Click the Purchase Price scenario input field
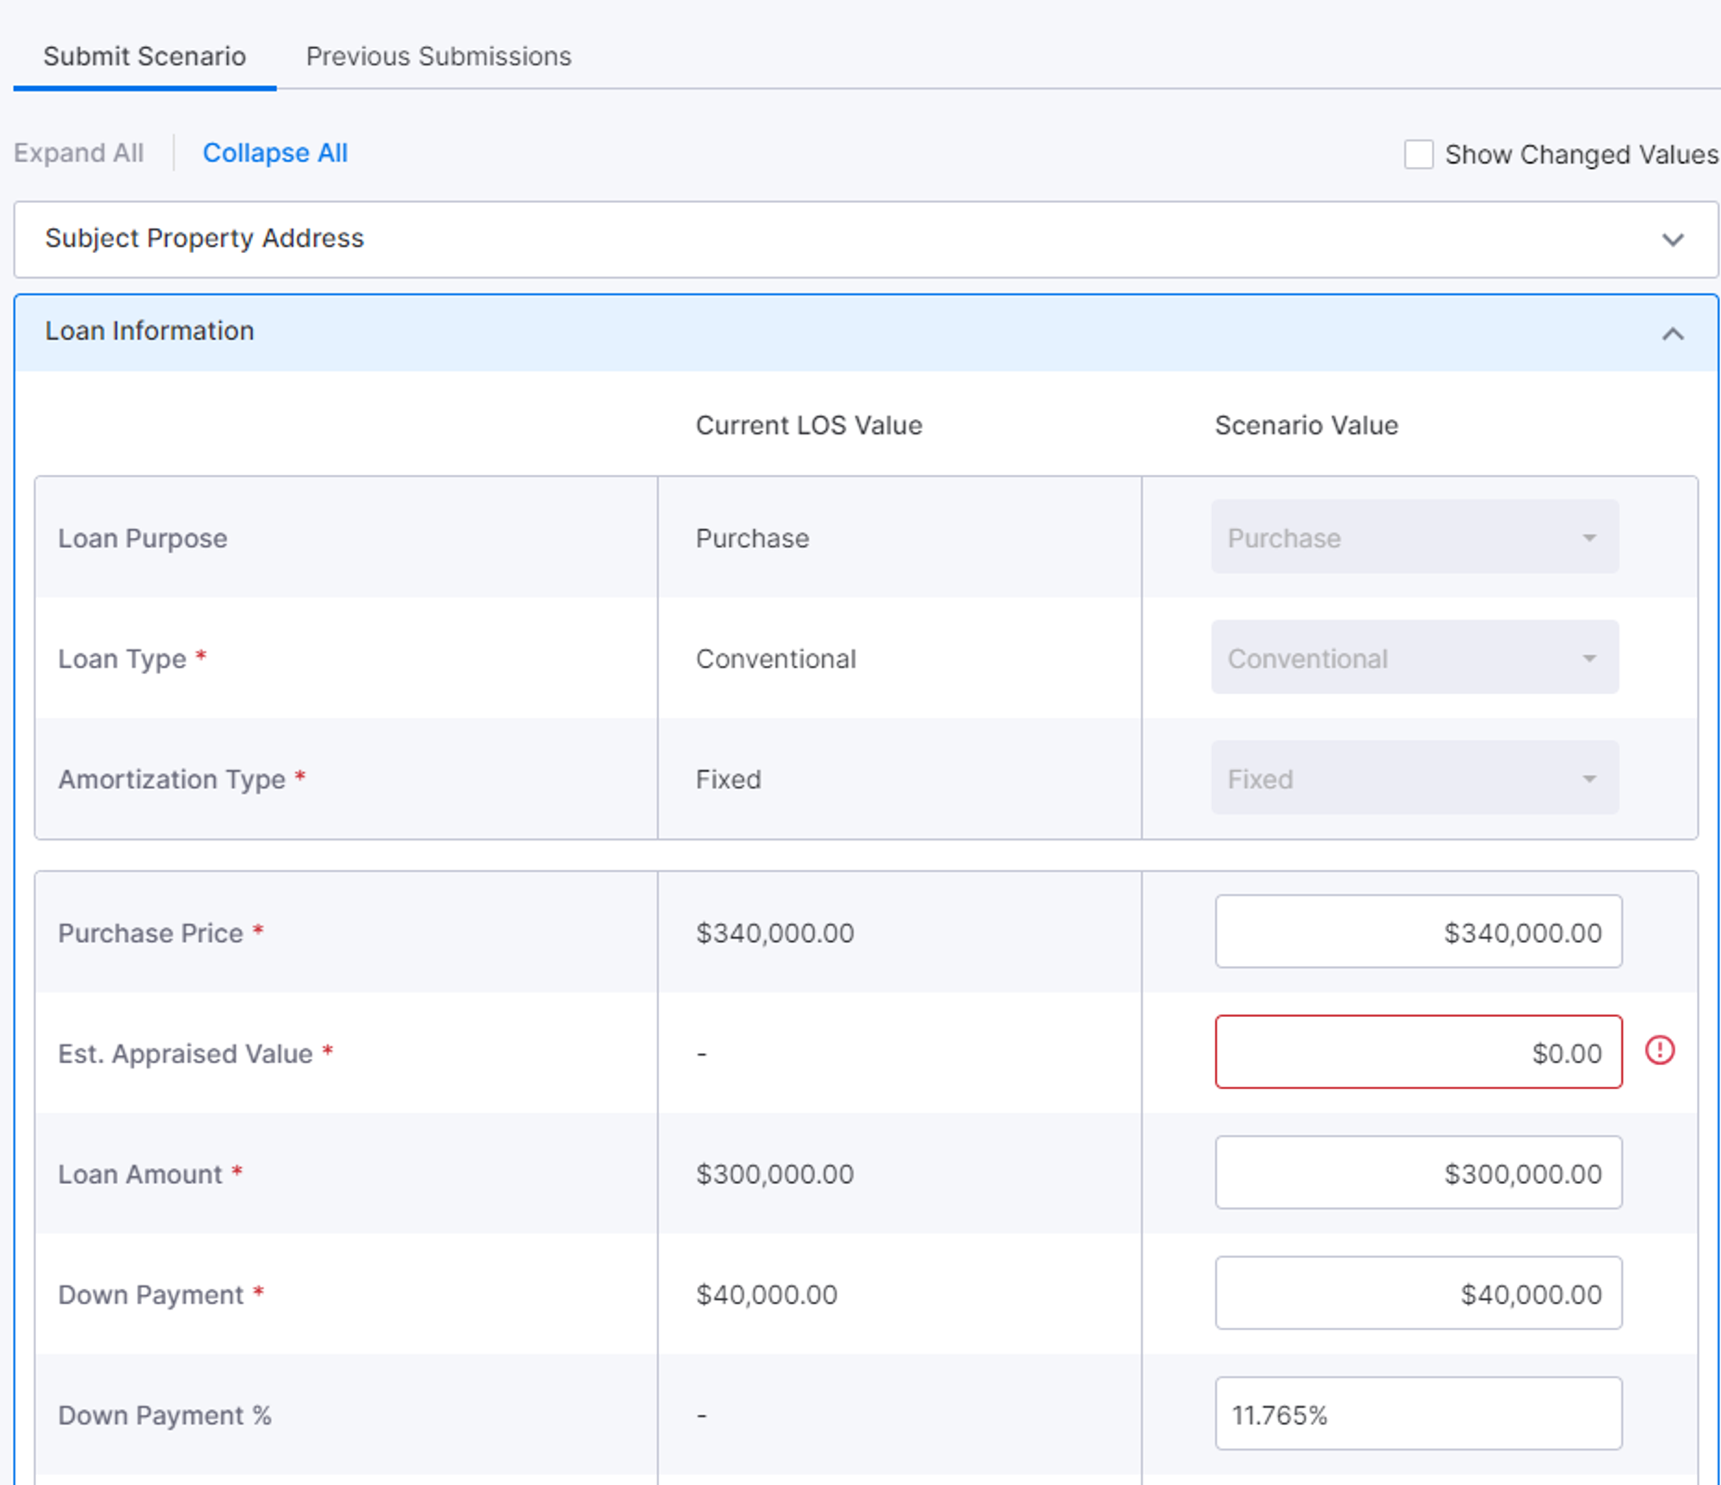This screenshot has width=1721, height=1485. click(1417, 932)
